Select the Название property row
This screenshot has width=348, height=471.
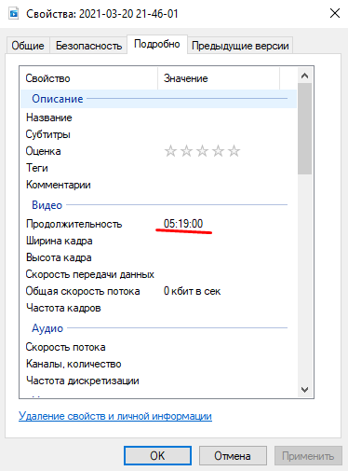158,118
